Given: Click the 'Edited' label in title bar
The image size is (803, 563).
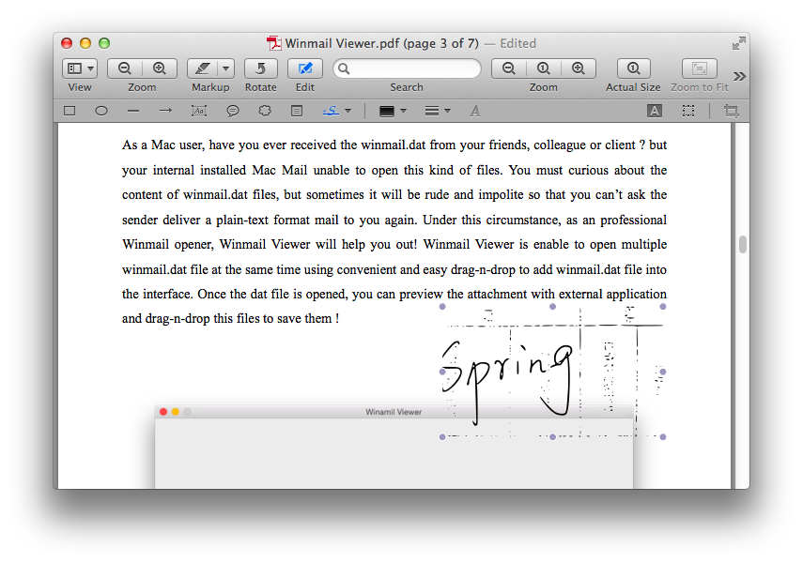Looking at the screenshot, I should pos(517,43).
